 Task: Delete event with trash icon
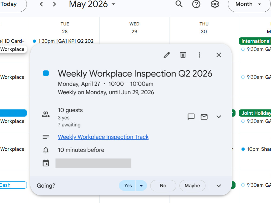pyautogui.click(x=183, y=55)
